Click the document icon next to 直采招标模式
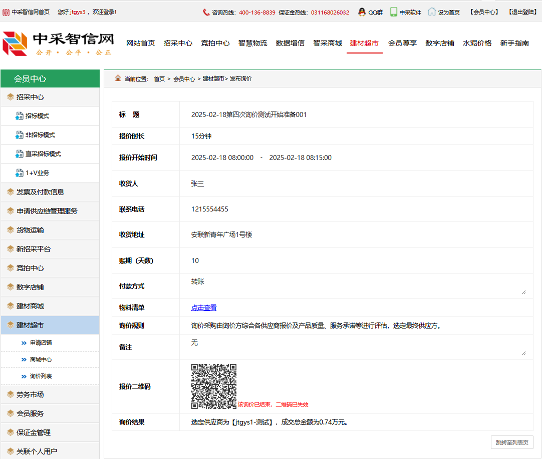Screen dimensions: 542x459 click(20, 154)
